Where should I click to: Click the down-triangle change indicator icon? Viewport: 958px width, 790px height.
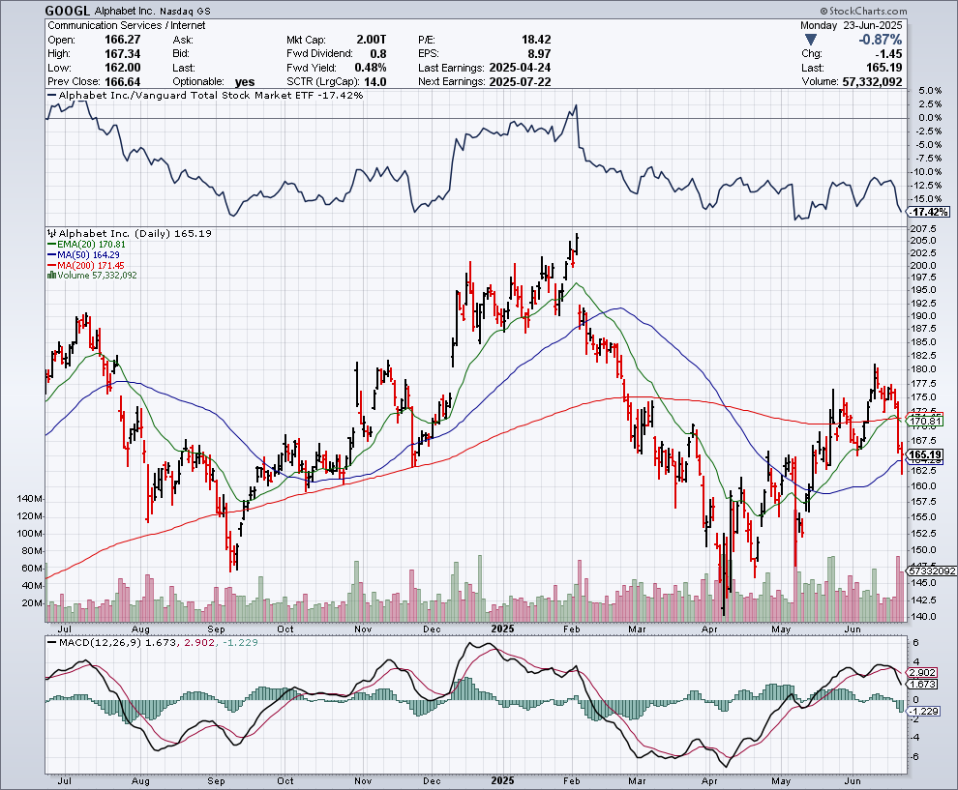810,40
